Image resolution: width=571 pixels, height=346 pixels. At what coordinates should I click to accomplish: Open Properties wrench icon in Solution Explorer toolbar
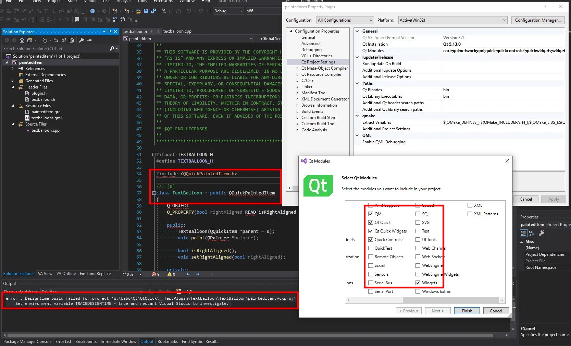pos(82,40)
